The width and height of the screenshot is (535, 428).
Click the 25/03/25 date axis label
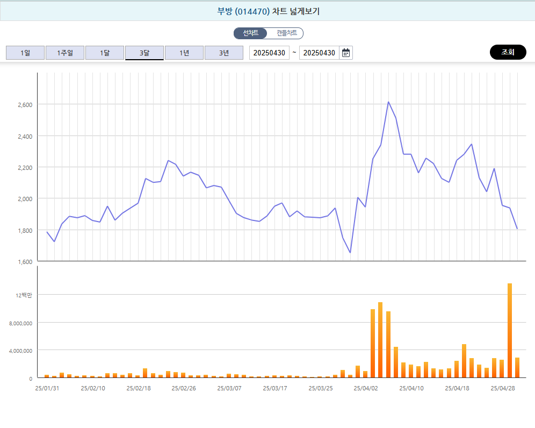coord(320,388)
